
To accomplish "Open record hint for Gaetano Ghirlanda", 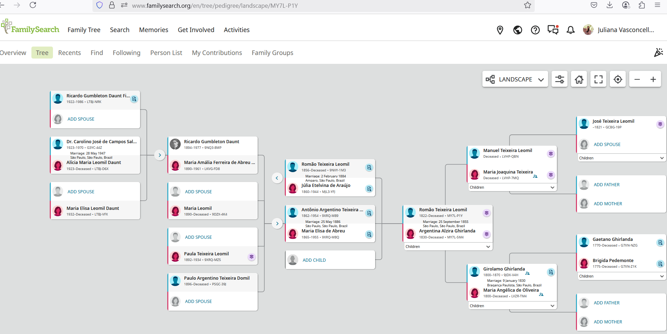I will coord(660,243).
